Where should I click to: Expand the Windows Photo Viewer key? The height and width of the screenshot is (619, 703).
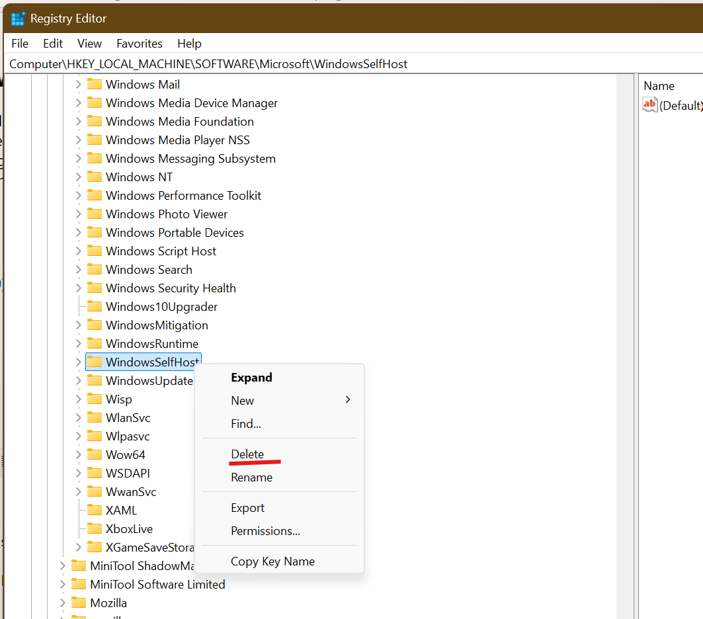pyautogui.click(x=79, y=214)
